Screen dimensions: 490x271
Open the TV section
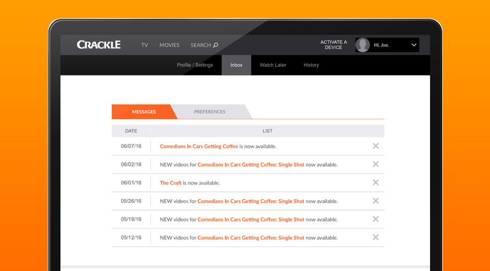144,45
